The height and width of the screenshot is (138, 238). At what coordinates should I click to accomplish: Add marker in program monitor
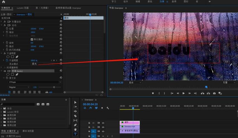[153, 93]
